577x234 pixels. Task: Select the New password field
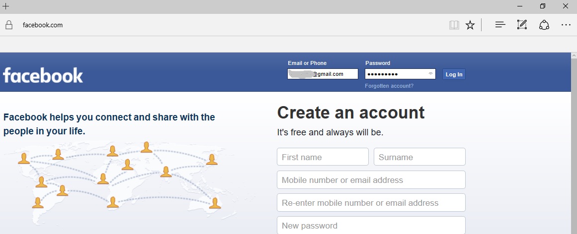point(371,226)
